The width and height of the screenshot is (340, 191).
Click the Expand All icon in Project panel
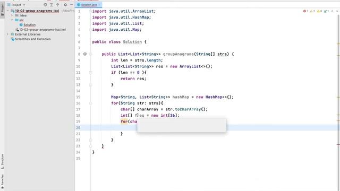[52, 5]
